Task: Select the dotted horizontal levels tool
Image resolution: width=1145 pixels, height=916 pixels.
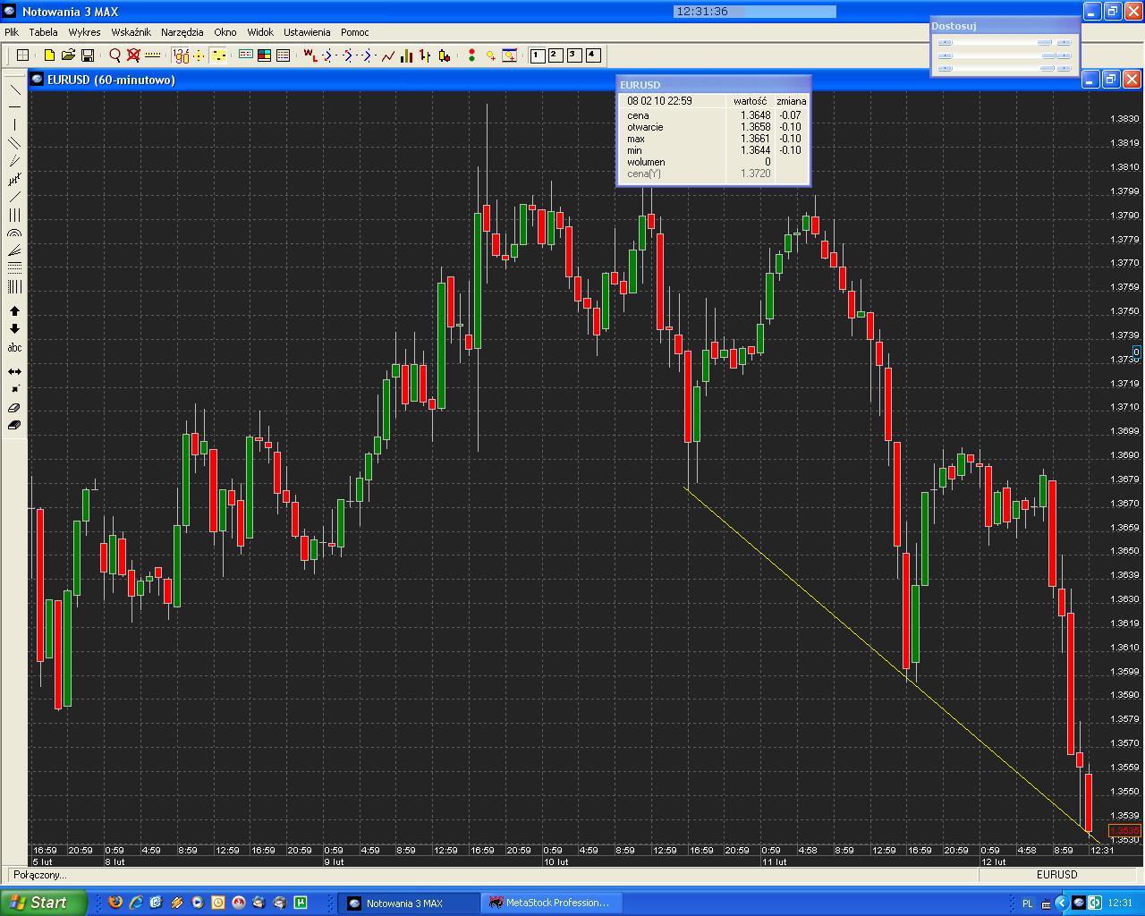Action: 14,268
